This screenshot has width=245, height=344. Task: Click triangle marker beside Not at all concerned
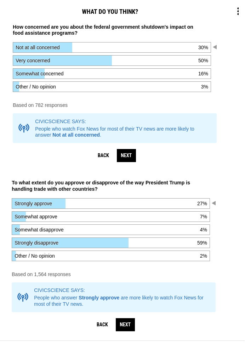click(215, 47)
